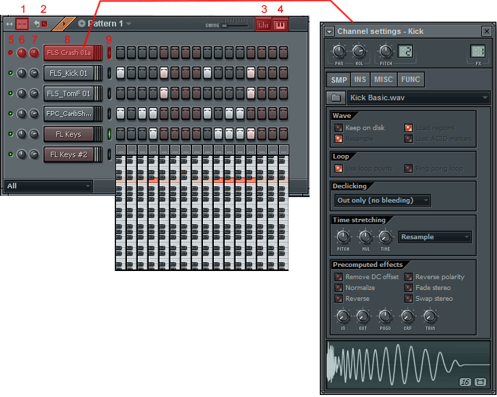Viewport: 497px width, 397px height.
Task: Click the plus icon beside Pattern 1
Action: point(81,24)
